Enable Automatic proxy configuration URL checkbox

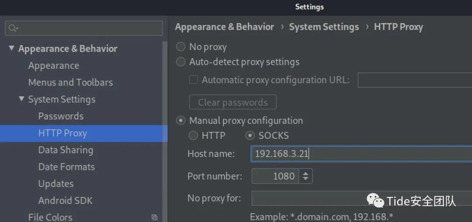click(x=194, y=80)
